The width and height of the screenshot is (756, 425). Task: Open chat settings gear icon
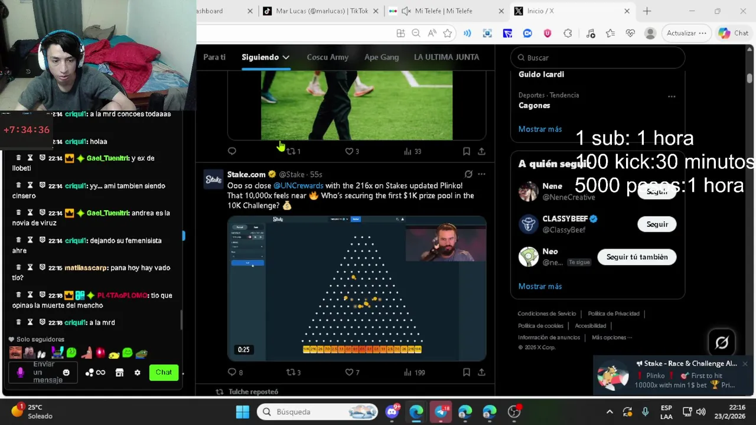[x=138, y=372]
